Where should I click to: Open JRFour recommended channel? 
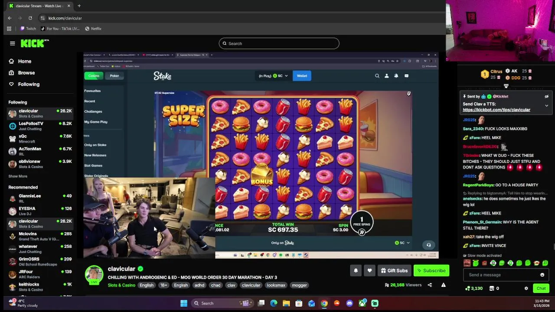point(40,274)
